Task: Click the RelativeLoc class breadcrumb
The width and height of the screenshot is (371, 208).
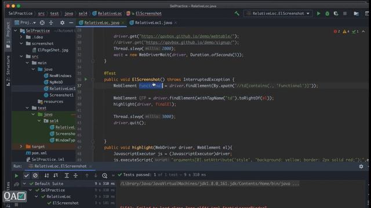Action: coord(107,13)
